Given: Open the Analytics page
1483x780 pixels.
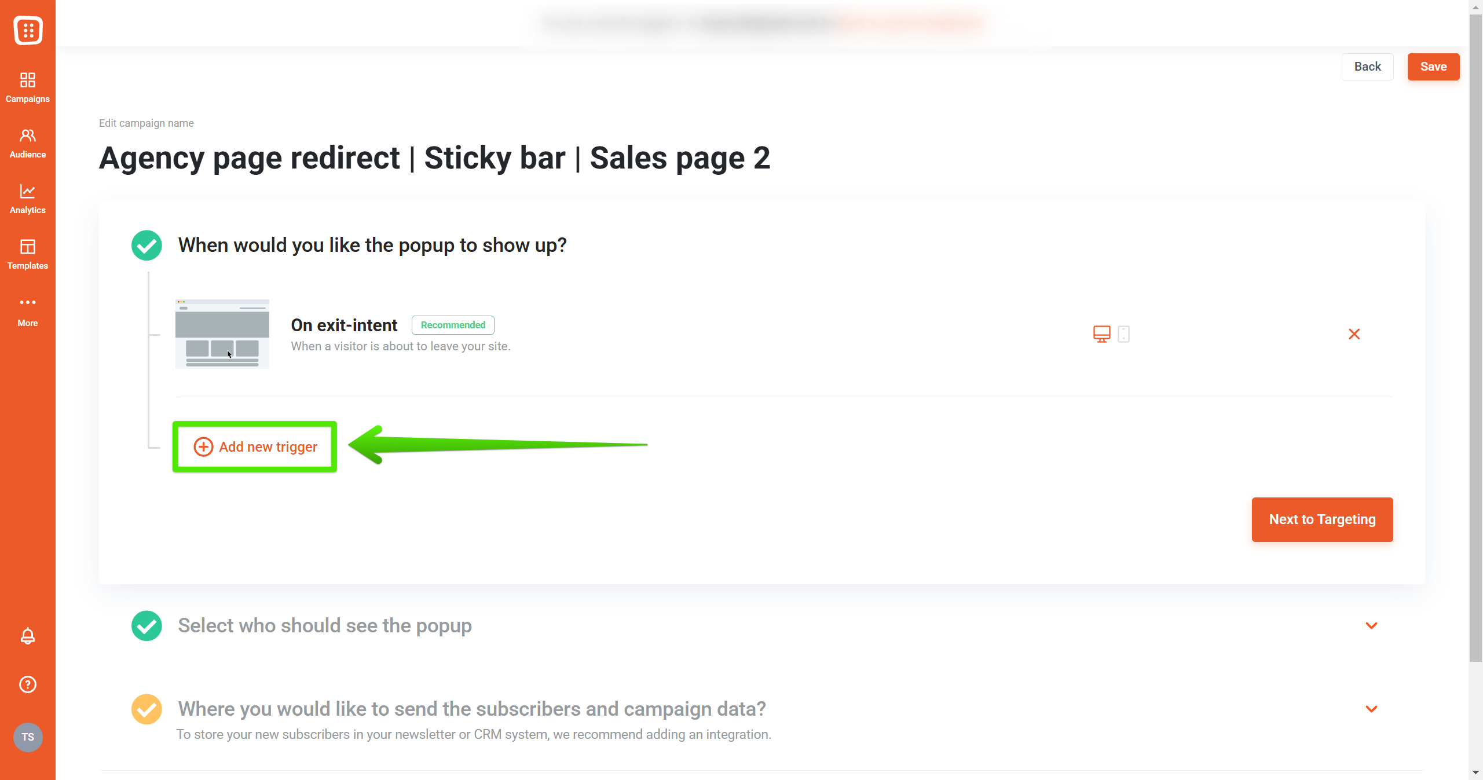Looking at the screenshot, I should (x=28, y=199).
